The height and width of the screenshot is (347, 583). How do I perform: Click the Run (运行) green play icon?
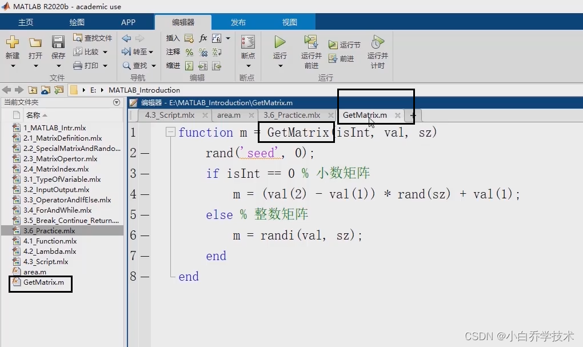pyautogui.click(x=279, y=43)
